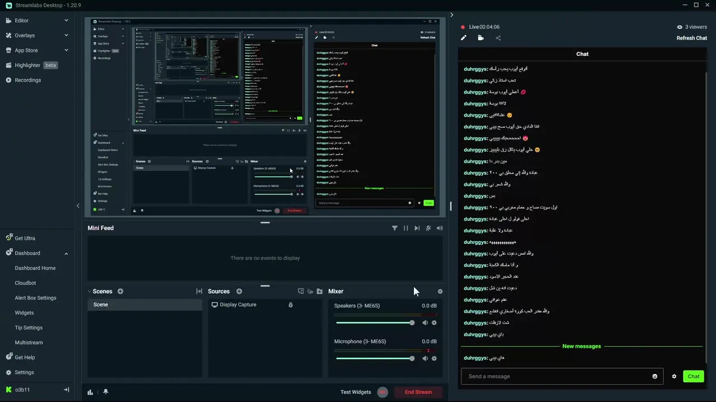Adjust the Microphone volume slider
This screenshot has height=402, width=716.
[x=375, y=358]
